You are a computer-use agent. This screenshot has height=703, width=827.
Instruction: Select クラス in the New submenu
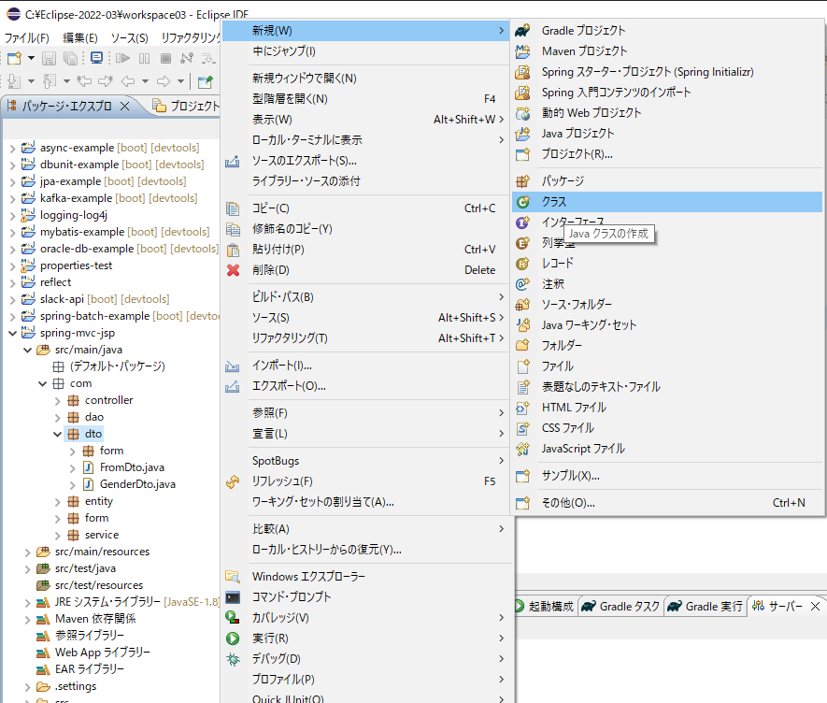pyautogui.click(x=666, y=202)
